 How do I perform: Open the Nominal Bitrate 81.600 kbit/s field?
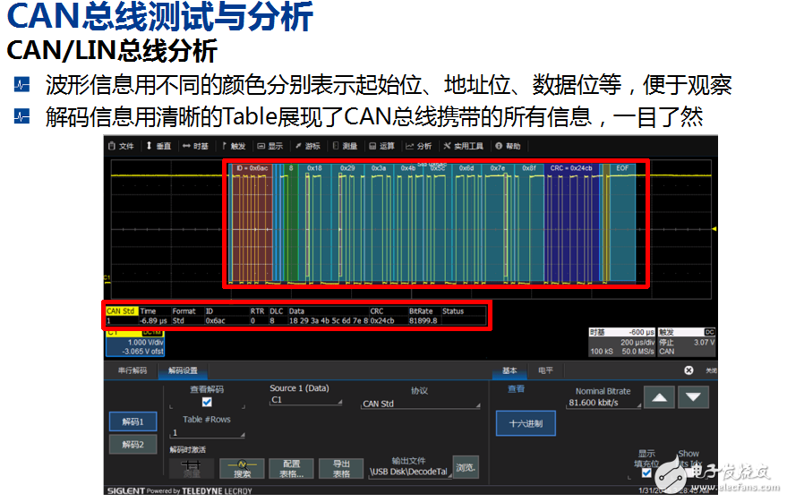(603, 403)
